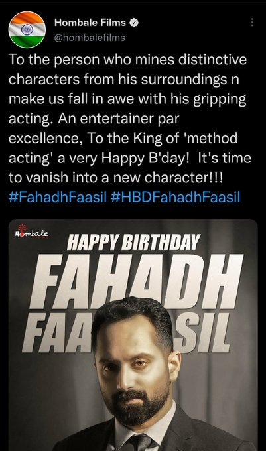Open the #HBDFahadhFaasil hashtag
The height and width of the screenshot is (451, 266).
tap(175, 198)
